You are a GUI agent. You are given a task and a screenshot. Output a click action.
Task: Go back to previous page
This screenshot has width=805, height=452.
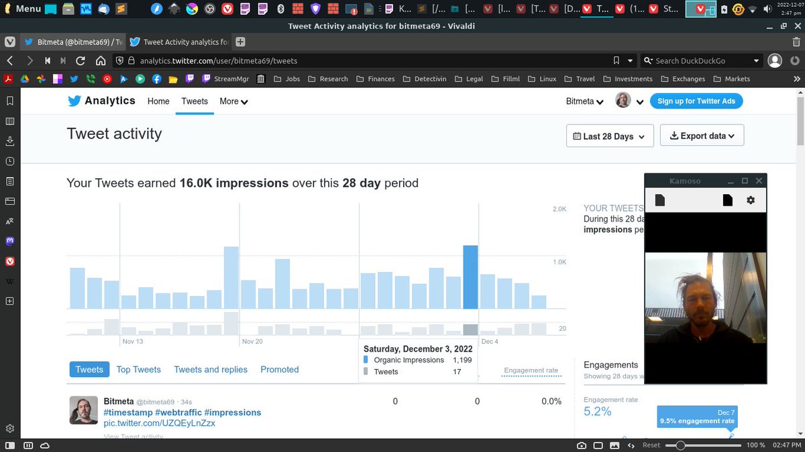10,60
